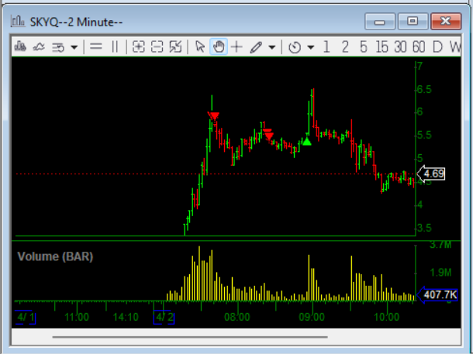
Task: Switch to 1 minute interval
Action: tap(326, 47)
